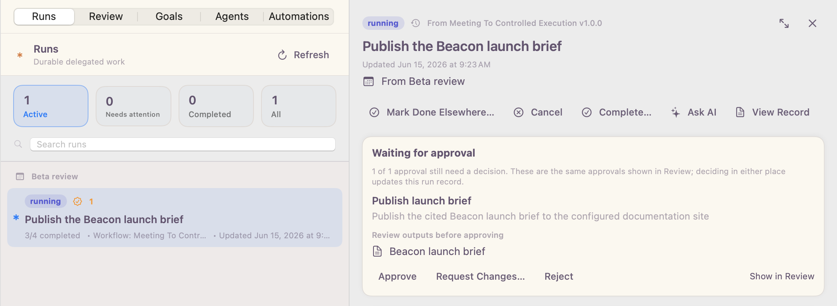The width and height of the screenshot is (837, 306).
Task: Click the checkmark circle icon beside Complete
Action: click(x=587, y=113)
